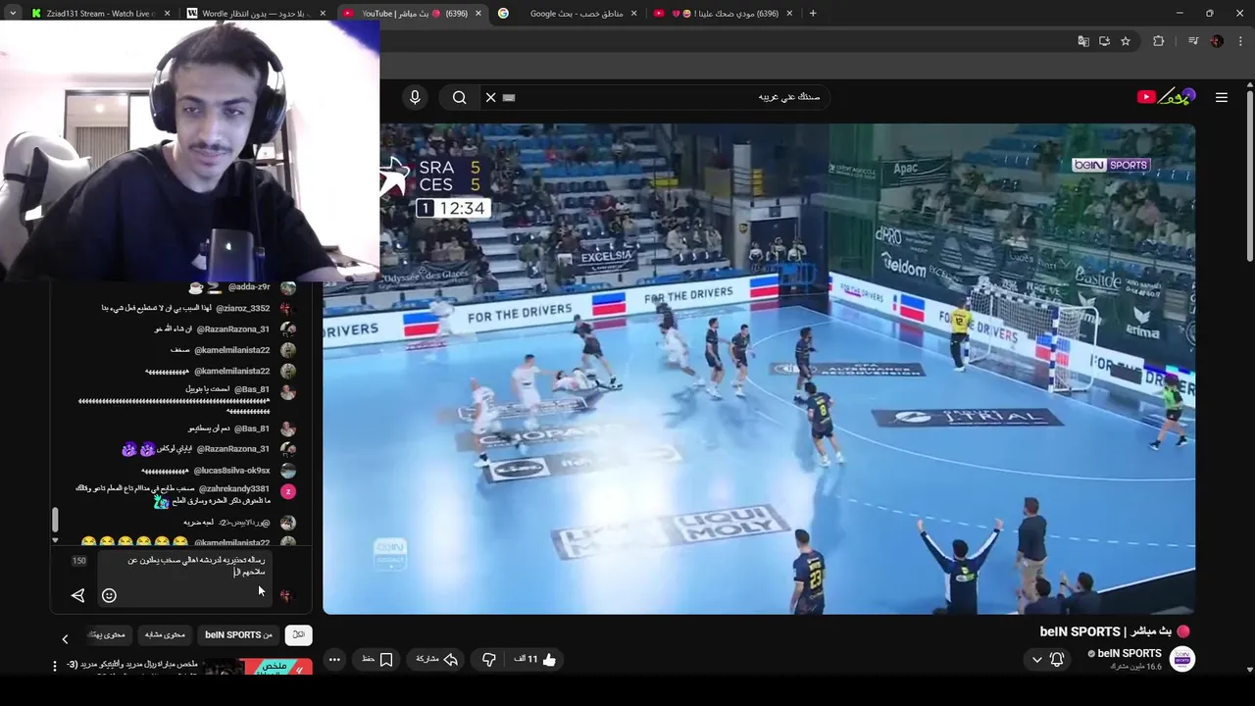
Task: Dislike the video with thumbs-down
Action: coord(489,660)
